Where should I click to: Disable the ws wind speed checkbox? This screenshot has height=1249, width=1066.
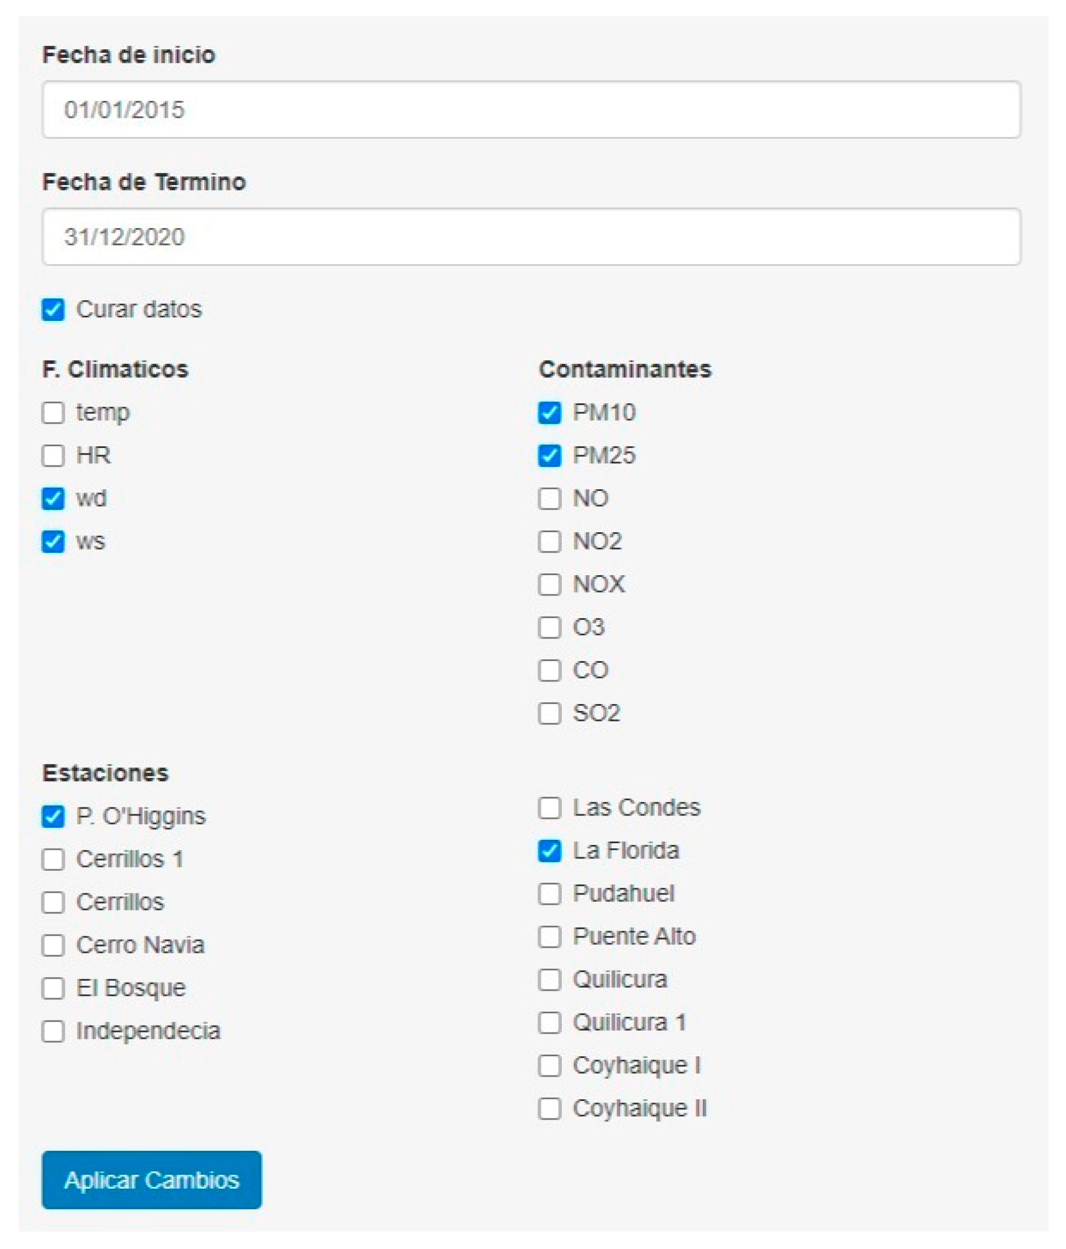[53, 542]
